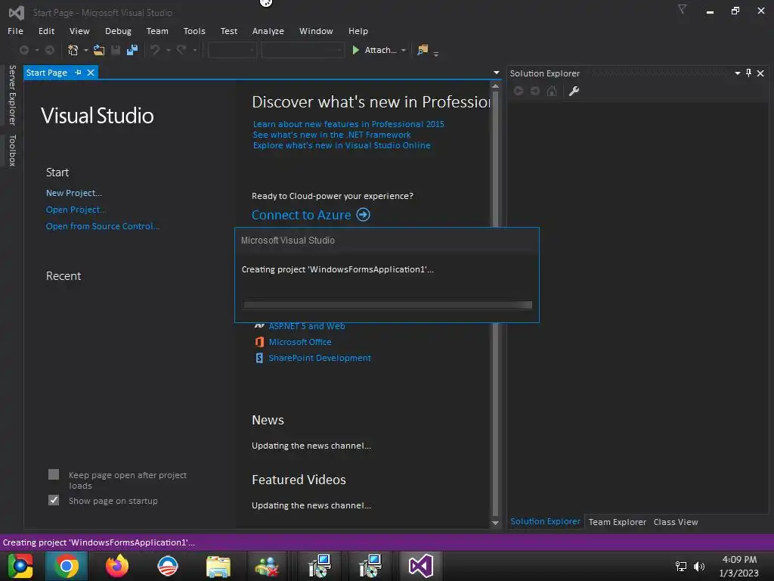This screenshot has width=774, height=581.
Task: Close the Start Page tab
Action: [x=91, y=73]
